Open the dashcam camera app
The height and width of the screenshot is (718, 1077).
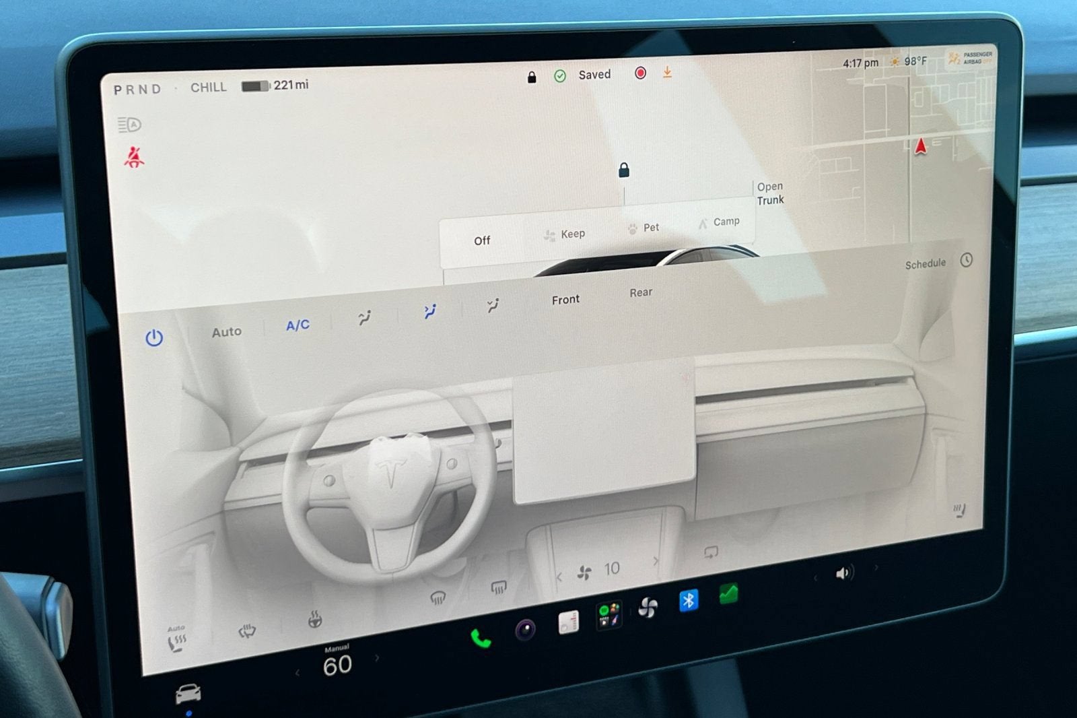coord(525,630)
